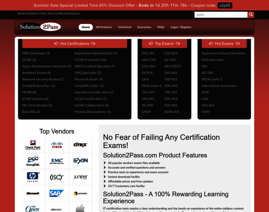
Task: Open Sales-Cloud-Consultant hot exam
Action: (219, 86)
